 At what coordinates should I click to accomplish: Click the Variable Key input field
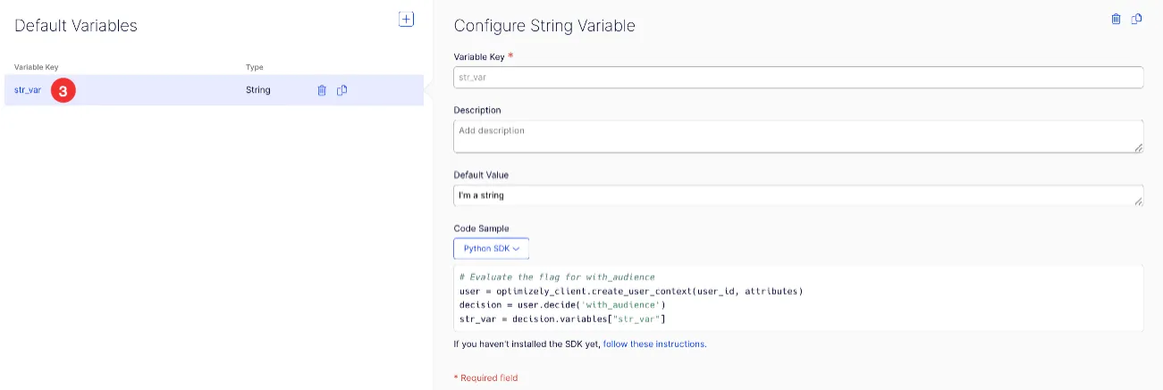[798, 77]
